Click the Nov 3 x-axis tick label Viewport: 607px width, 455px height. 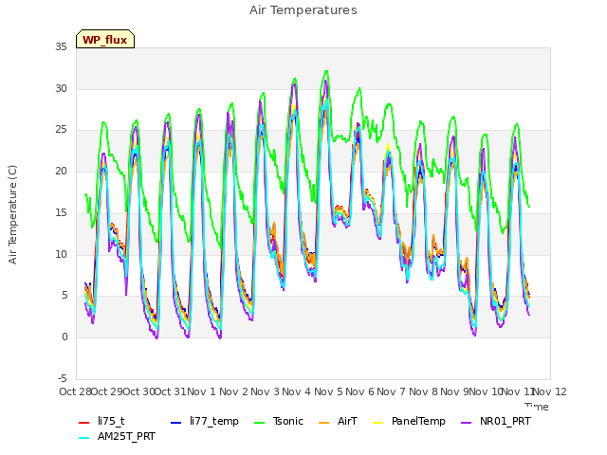point(265,391)
